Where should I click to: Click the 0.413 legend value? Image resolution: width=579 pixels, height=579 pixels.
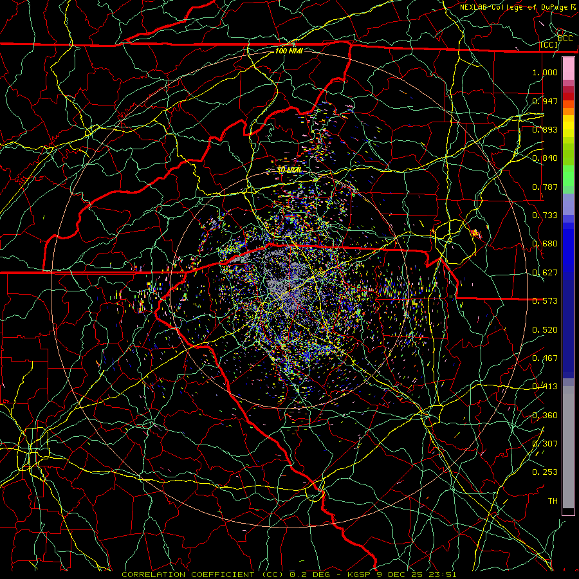pyautogui.click(x=545, y=387)
